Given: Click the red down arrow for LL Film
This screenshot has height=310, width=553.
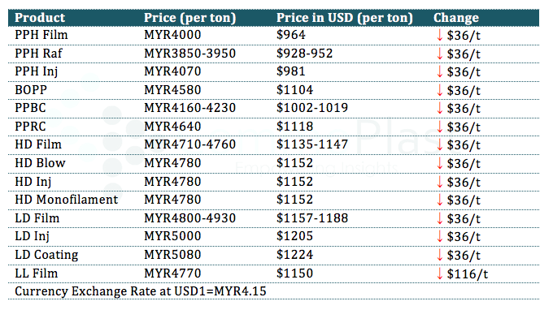Looking at the screenshot, I should tap(439, 273).
